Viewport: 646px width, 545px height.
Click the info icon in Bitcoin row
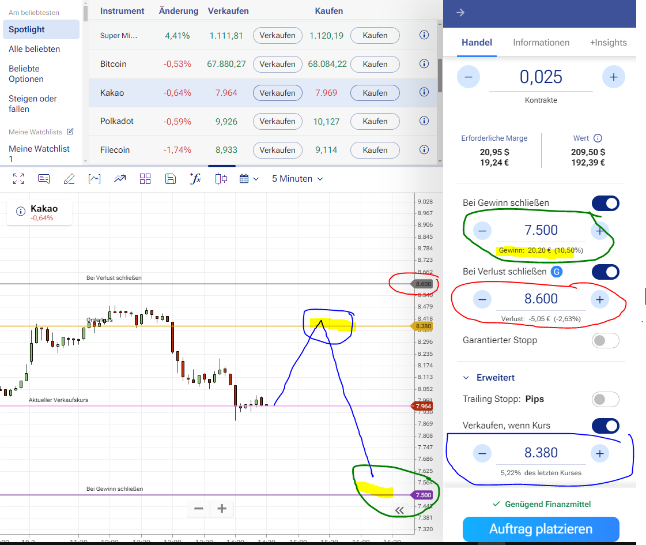pyautogui.click(x=424, y=63)
